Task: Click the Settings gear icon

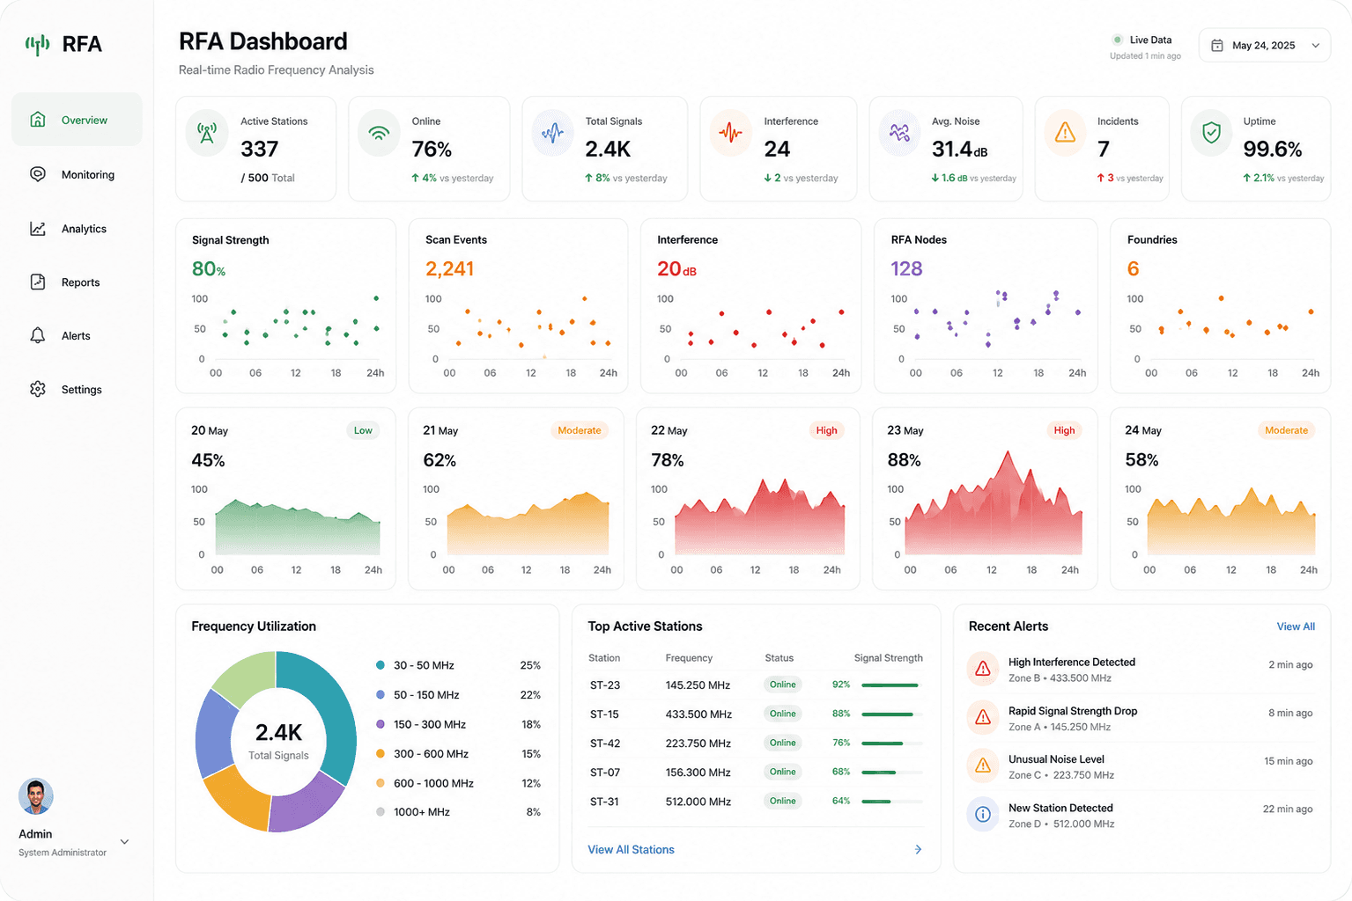Action: coord(38,389)
